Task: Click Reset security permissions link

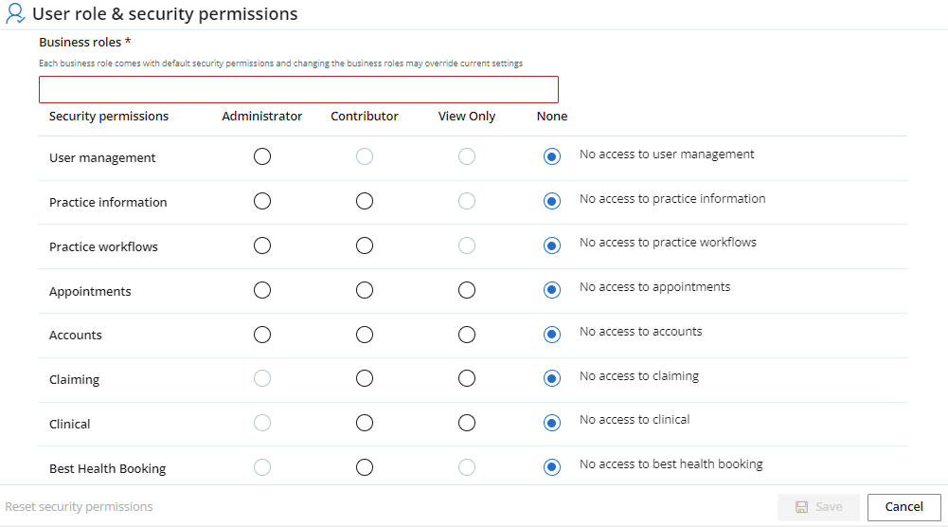Action: [x=79, y=507]
